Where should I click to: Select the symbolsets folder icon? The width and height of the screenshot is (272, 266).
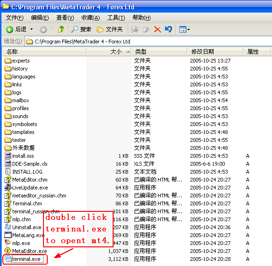(x=8, y=124)
